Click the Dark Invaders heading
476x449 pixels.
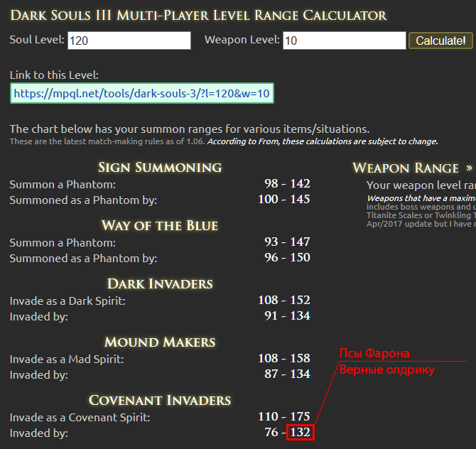pos(160,284)
